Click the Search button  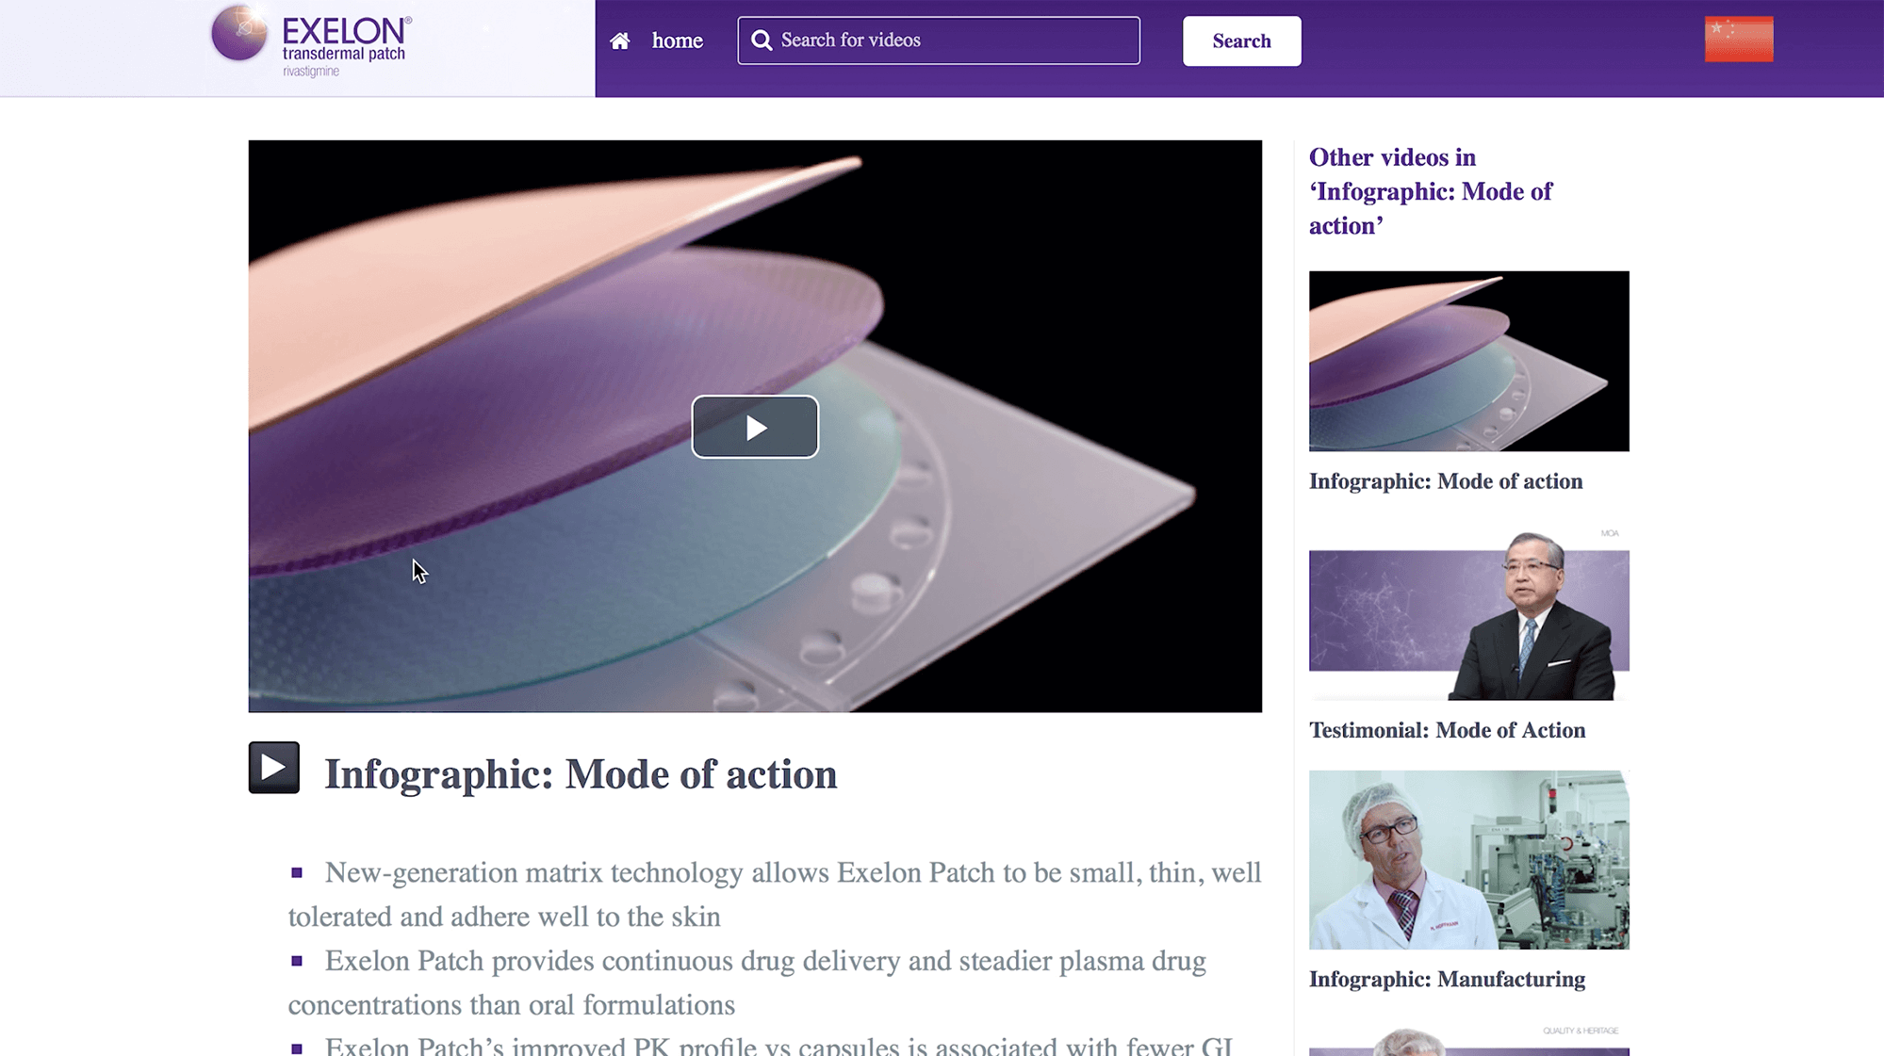click(1242, 41)
